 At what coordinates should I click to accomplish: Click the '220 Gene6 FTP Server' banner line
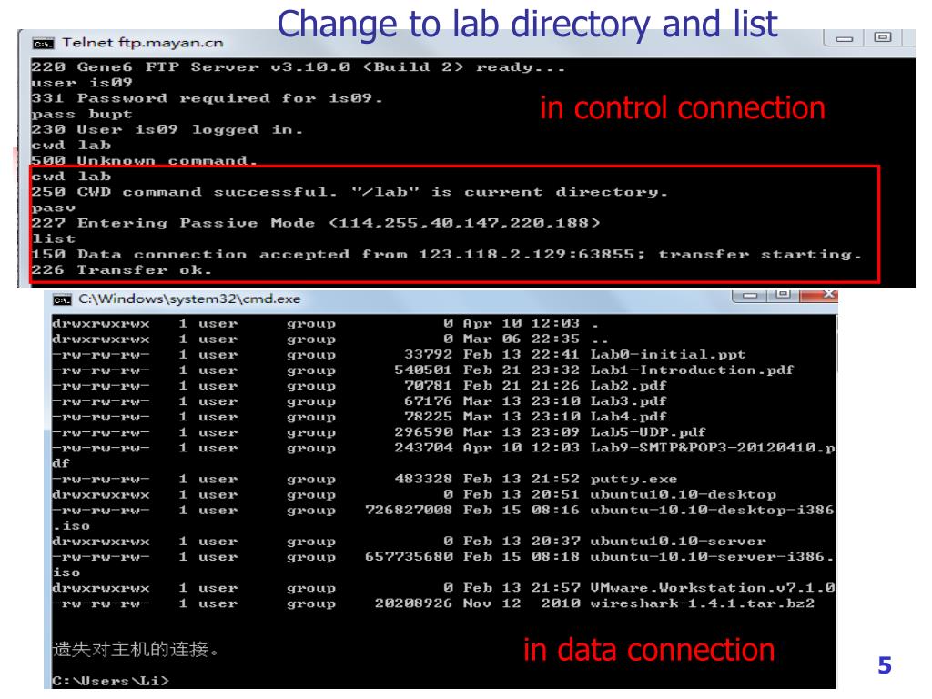[x=298, y=67]
